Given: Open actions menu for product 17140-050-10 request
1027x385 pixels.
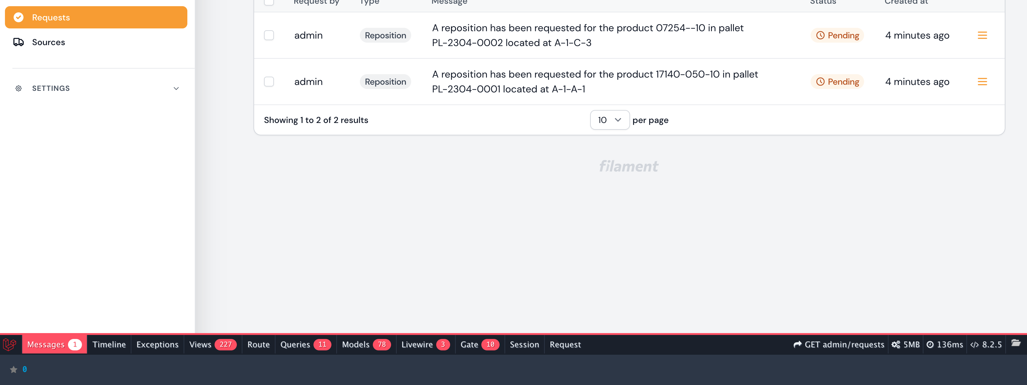Looking at the screenshot, I should 982,82.
